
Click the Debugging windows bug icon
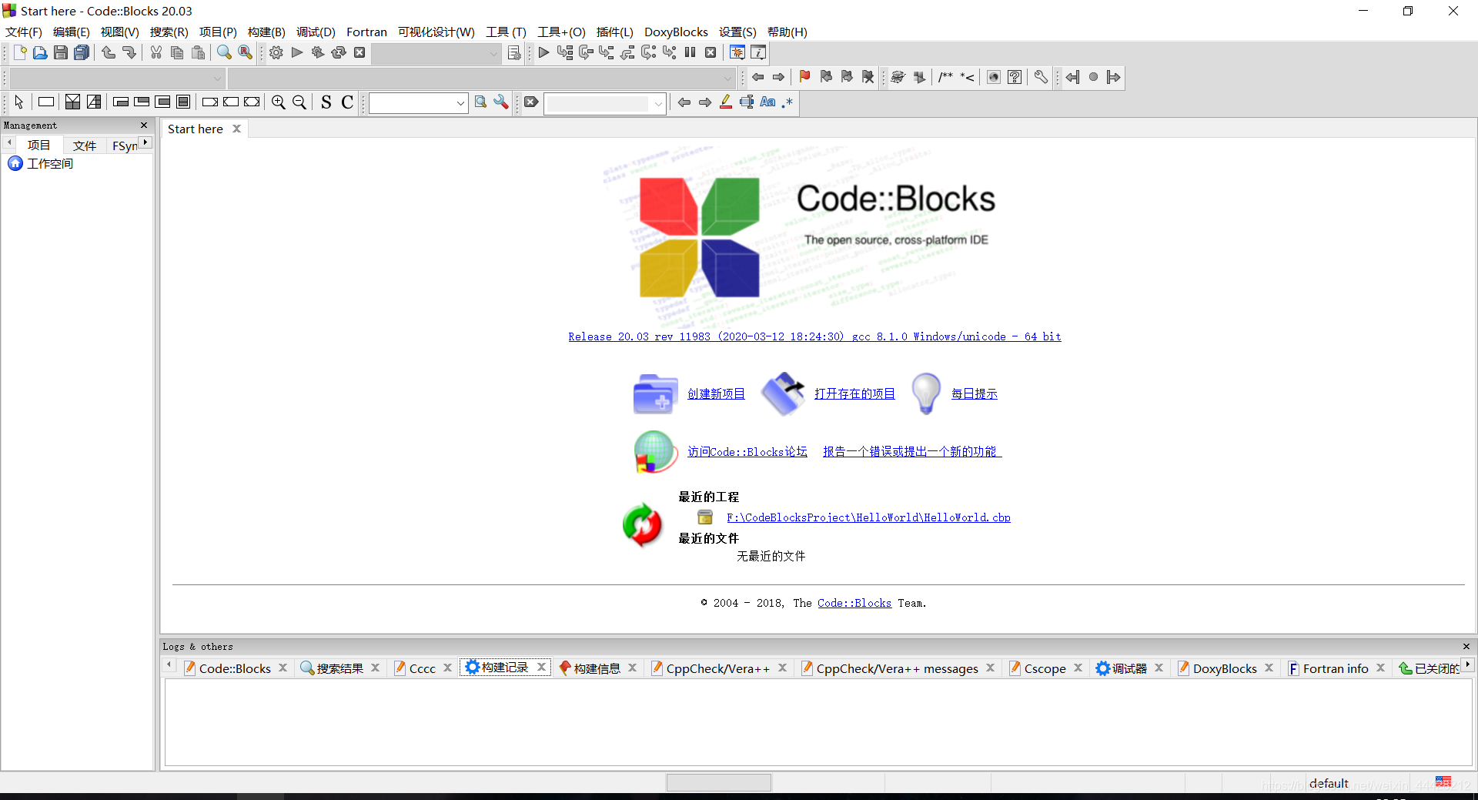(737, 52)
